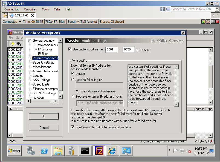This screenshot has height=162, width=220.
Task: Click the Start button
Action: click(x=14, y=151)
